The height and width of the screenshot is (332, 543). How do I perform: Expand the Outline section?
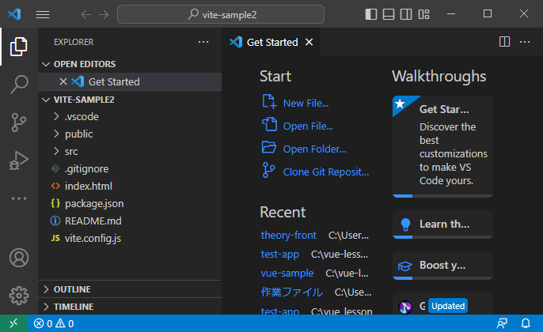(130, 289)
